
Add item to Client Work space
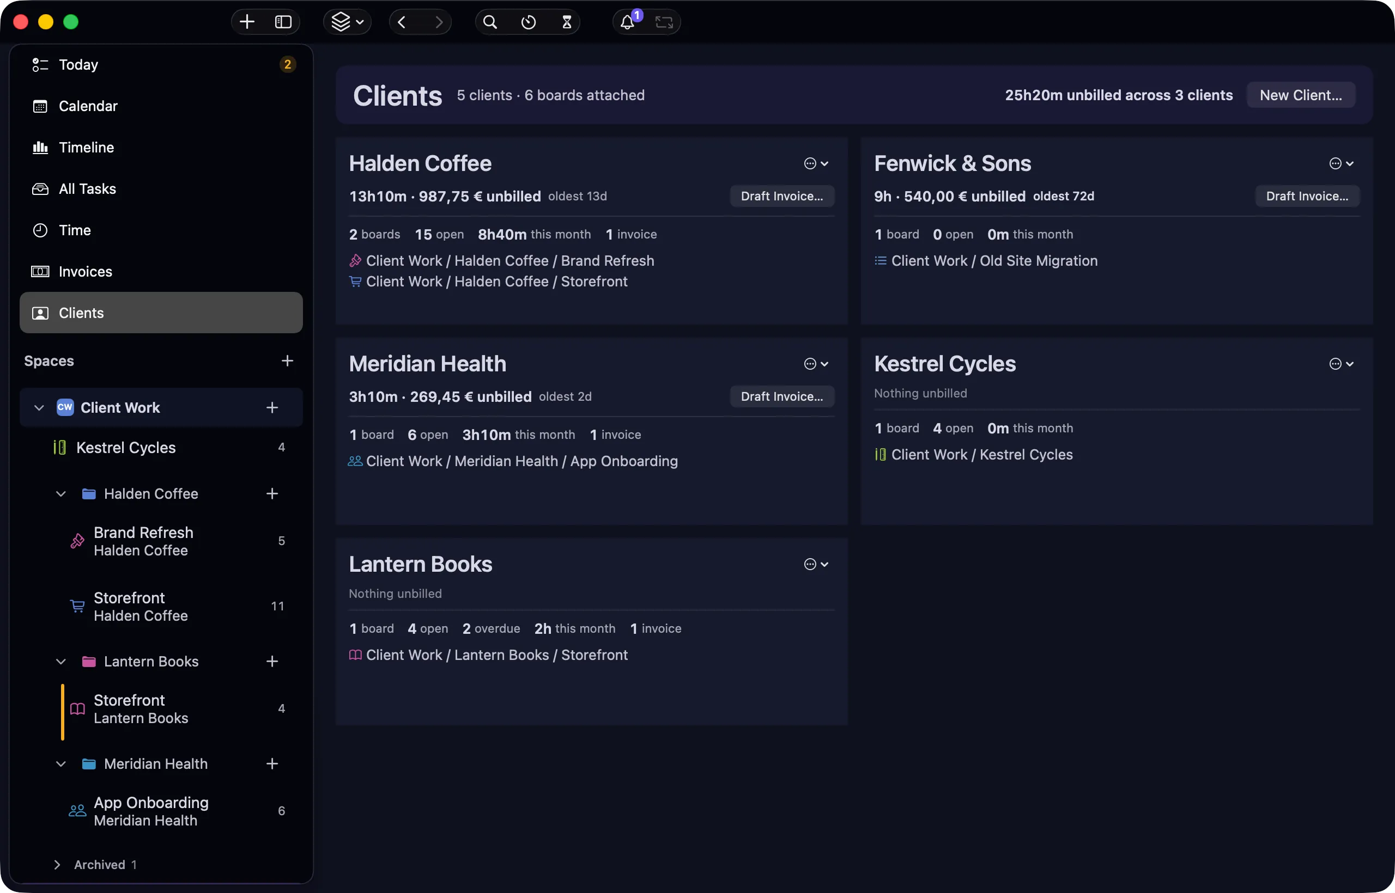pyautogui.click(x=272, y=408)
